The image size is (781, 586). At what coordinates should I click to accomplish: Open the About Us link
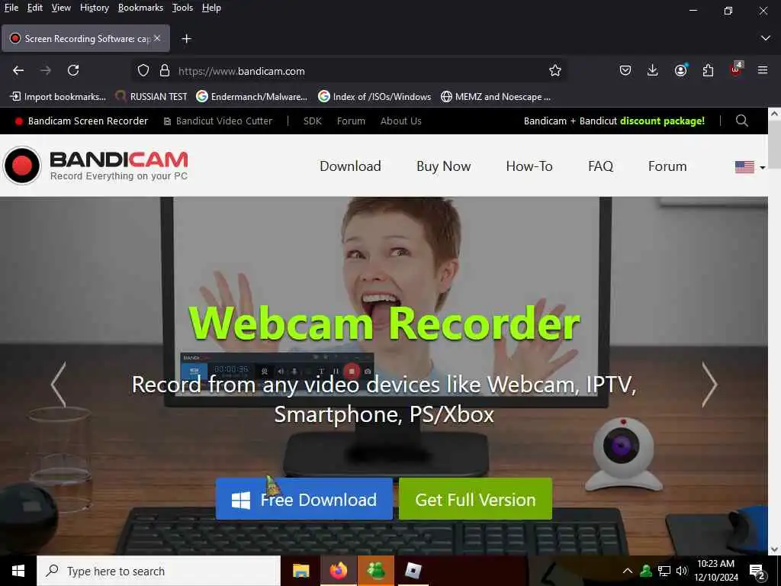pos(401,121)
